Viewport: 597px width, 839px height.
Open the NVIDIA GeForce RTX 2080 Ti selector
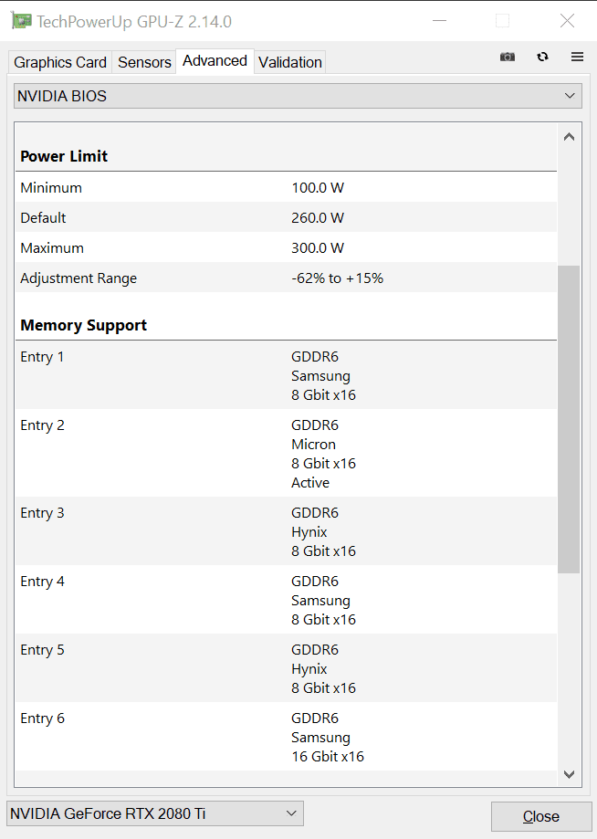coord(154,813)
